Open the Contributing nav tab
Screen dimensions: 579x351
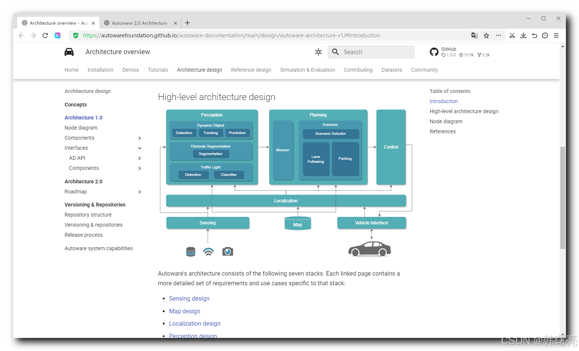click(358, 70)
